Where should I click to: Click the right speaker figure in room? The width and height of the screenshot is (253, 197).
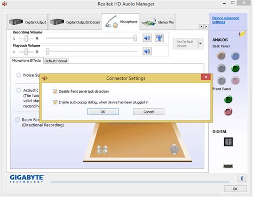174,149
